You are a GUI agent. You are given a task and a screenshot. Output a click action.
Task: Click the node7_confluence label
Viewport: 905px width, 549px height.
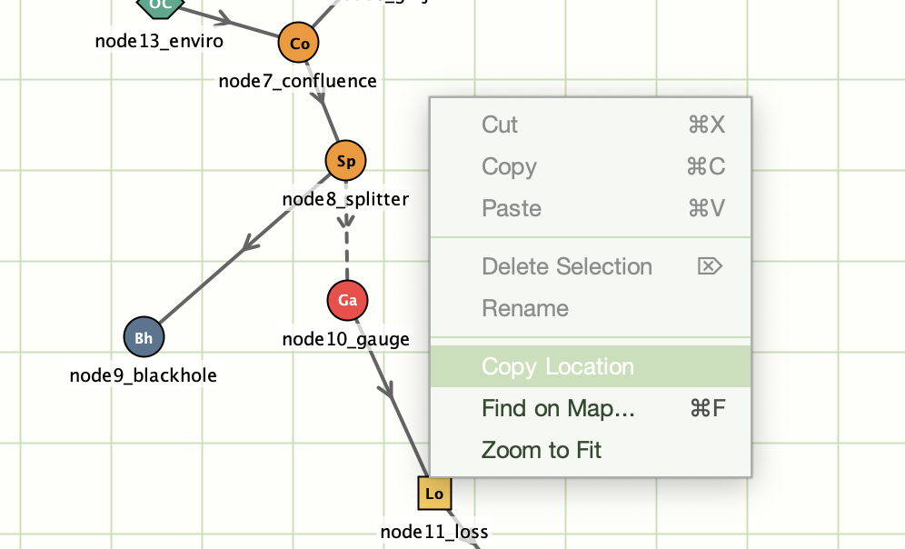click(298, 81)
